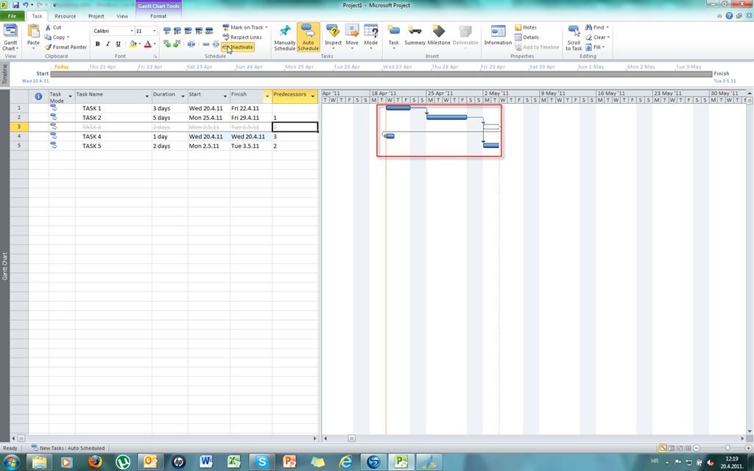Adjust the zoom slider in status bar
Image resolution: width=754 pixels, height=471 pixels.
coord(727,447)
